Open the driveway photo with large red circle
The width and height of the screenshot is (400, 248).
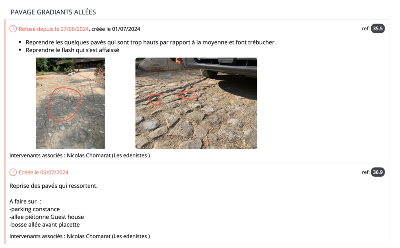click(x=70, y=103)
